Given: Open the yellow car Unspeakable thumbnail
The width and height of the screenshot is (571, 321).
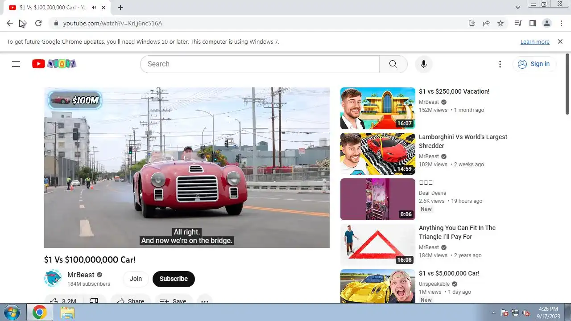Looking at the screenshot, I should point(378,286).
